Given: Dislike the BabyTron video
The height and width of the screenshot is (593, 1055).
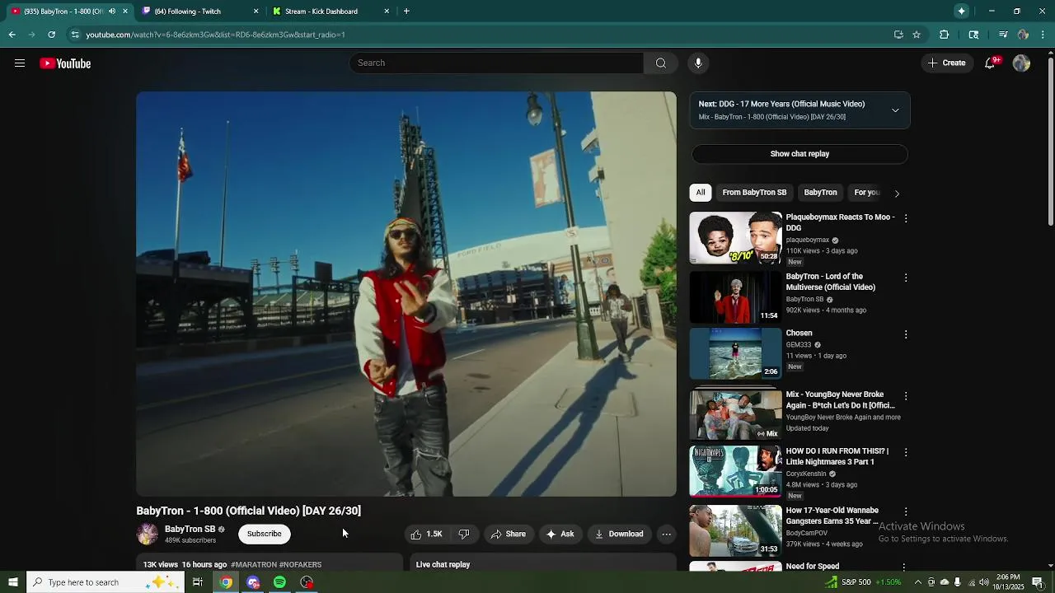Looking at the screenshot, I should point(464,534).
